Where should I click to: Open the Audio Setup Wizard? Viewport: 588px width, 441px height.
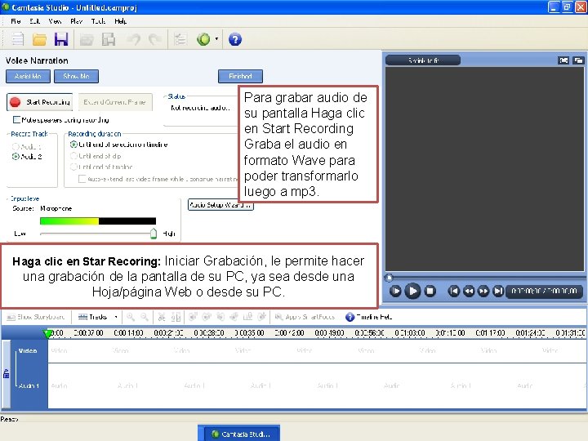[220, 205]
